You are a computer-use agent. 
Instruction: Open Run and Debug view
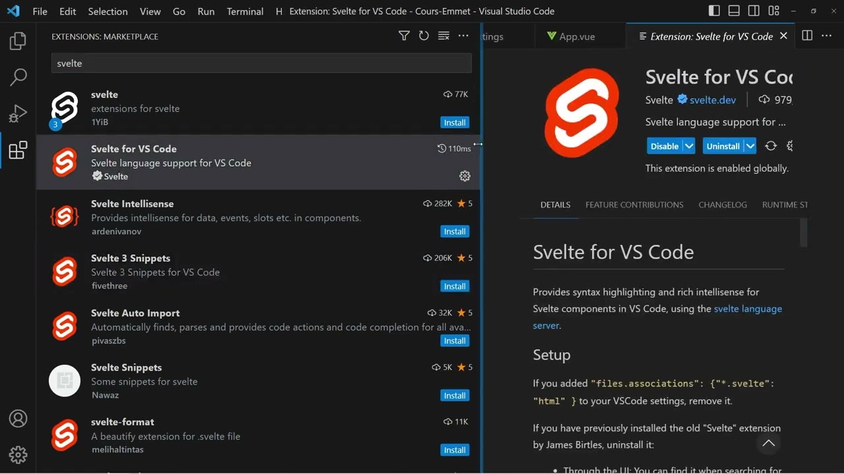[18, 114]
